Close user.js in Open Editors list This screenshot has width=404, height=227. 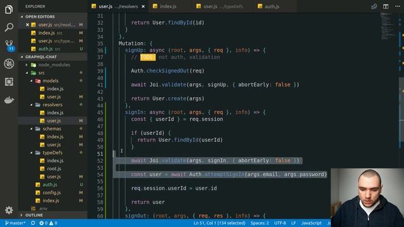click(x=27, y=25)
